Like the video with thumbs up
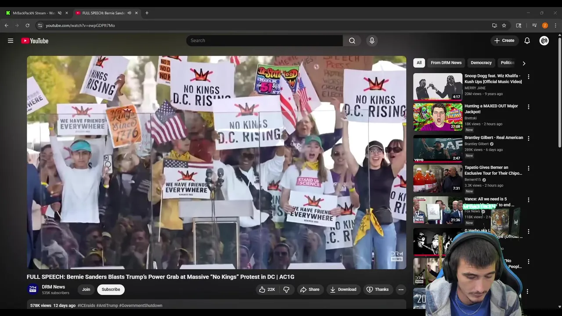This screenshot has width=562, height=316. 267,289
